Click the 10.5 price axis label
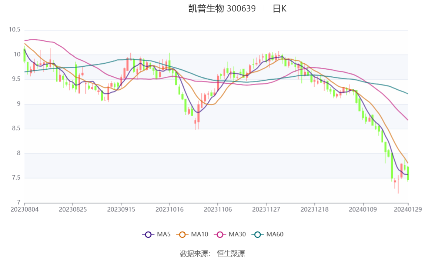The height and width of the screenshot is (259, 425). 15,30
